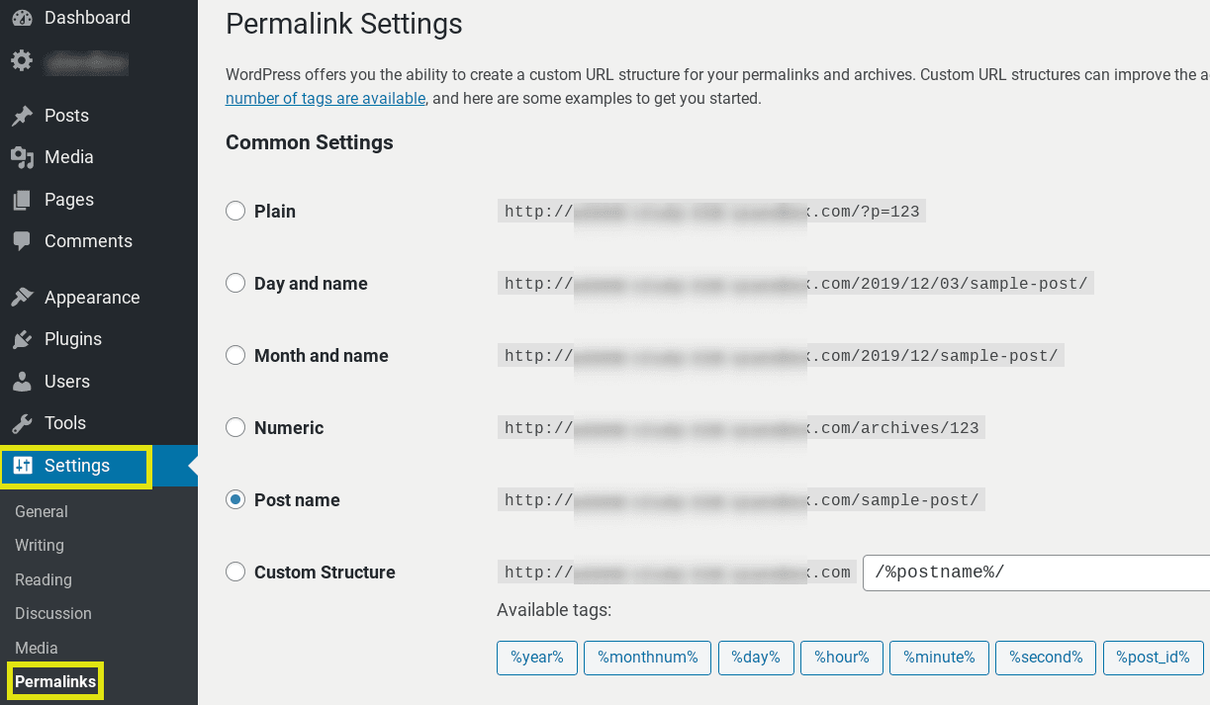Open the Permalinks settings submenu
This screenshot has height=705, width=1210.
pyautogui.click(x=55, y=681)
